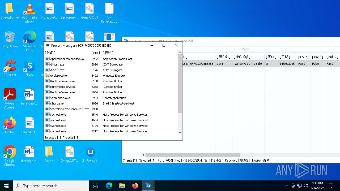
Task: Select RuntimeBroker.exe with PID 6160
Action: pyautogui.click(x=111, y=81)
